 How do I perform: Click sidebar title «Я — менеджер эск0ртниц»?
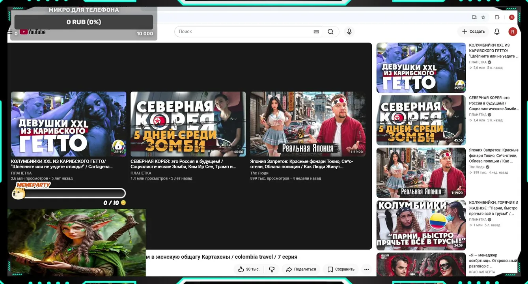click(493, 261)
